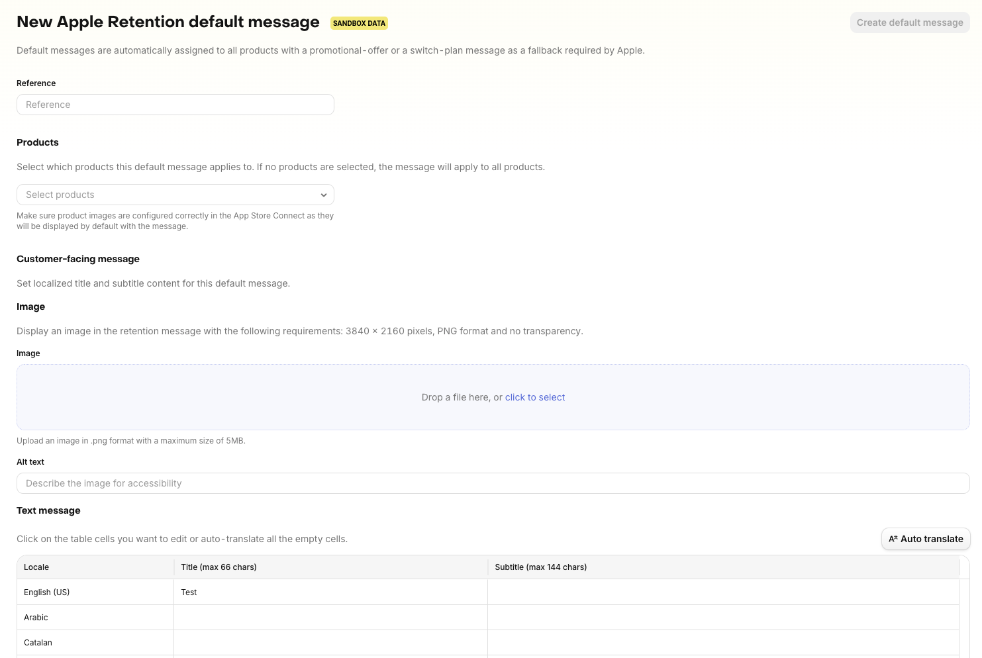Edit English (US) subtitle cell
The width and height of the screenshot is (982, 658).
coord(722,592)
